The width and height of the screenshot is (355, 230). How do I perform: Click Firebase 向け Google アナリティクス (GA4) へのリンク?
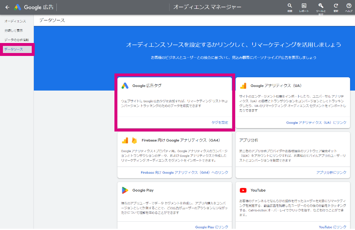pyautogui.click(x=184, y=172)
